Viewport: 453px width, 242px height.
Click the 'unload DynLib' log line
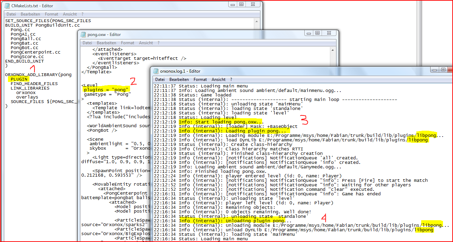294,230
